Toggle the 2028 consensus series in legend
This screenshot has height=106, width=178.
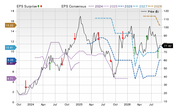[x=155, y=6]
